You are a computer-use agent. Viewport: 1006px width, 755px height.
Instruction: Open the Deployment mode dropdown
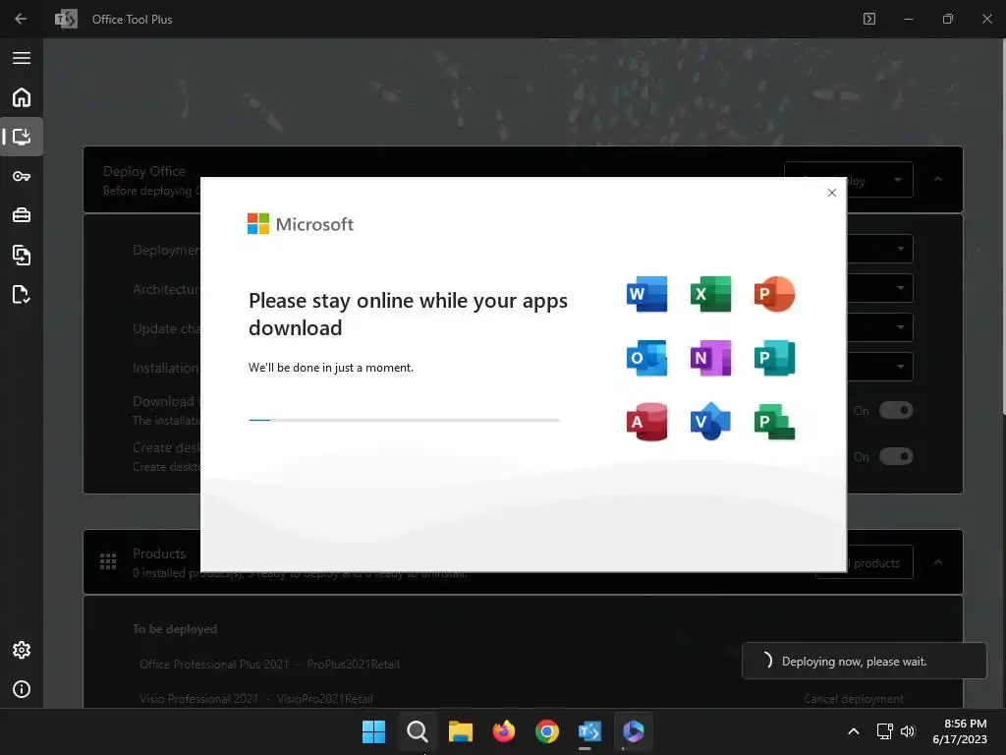click(x=880, y=249)
